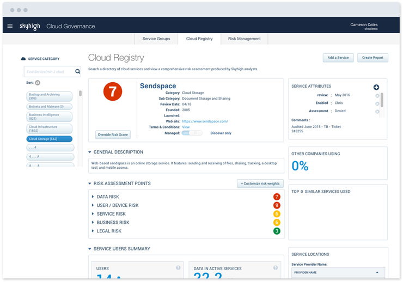Image resolution: width=403 pixels, height=282 pixels.
Task: Click the Audited June 2015 comment text
Action: 316,128
